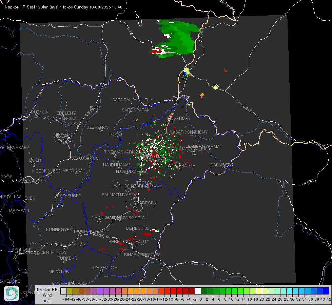The height and width of the screenshot is (305, 332).
Task: Click the KISÚJSZÁLLÁS town label
Action: [71, 244]
